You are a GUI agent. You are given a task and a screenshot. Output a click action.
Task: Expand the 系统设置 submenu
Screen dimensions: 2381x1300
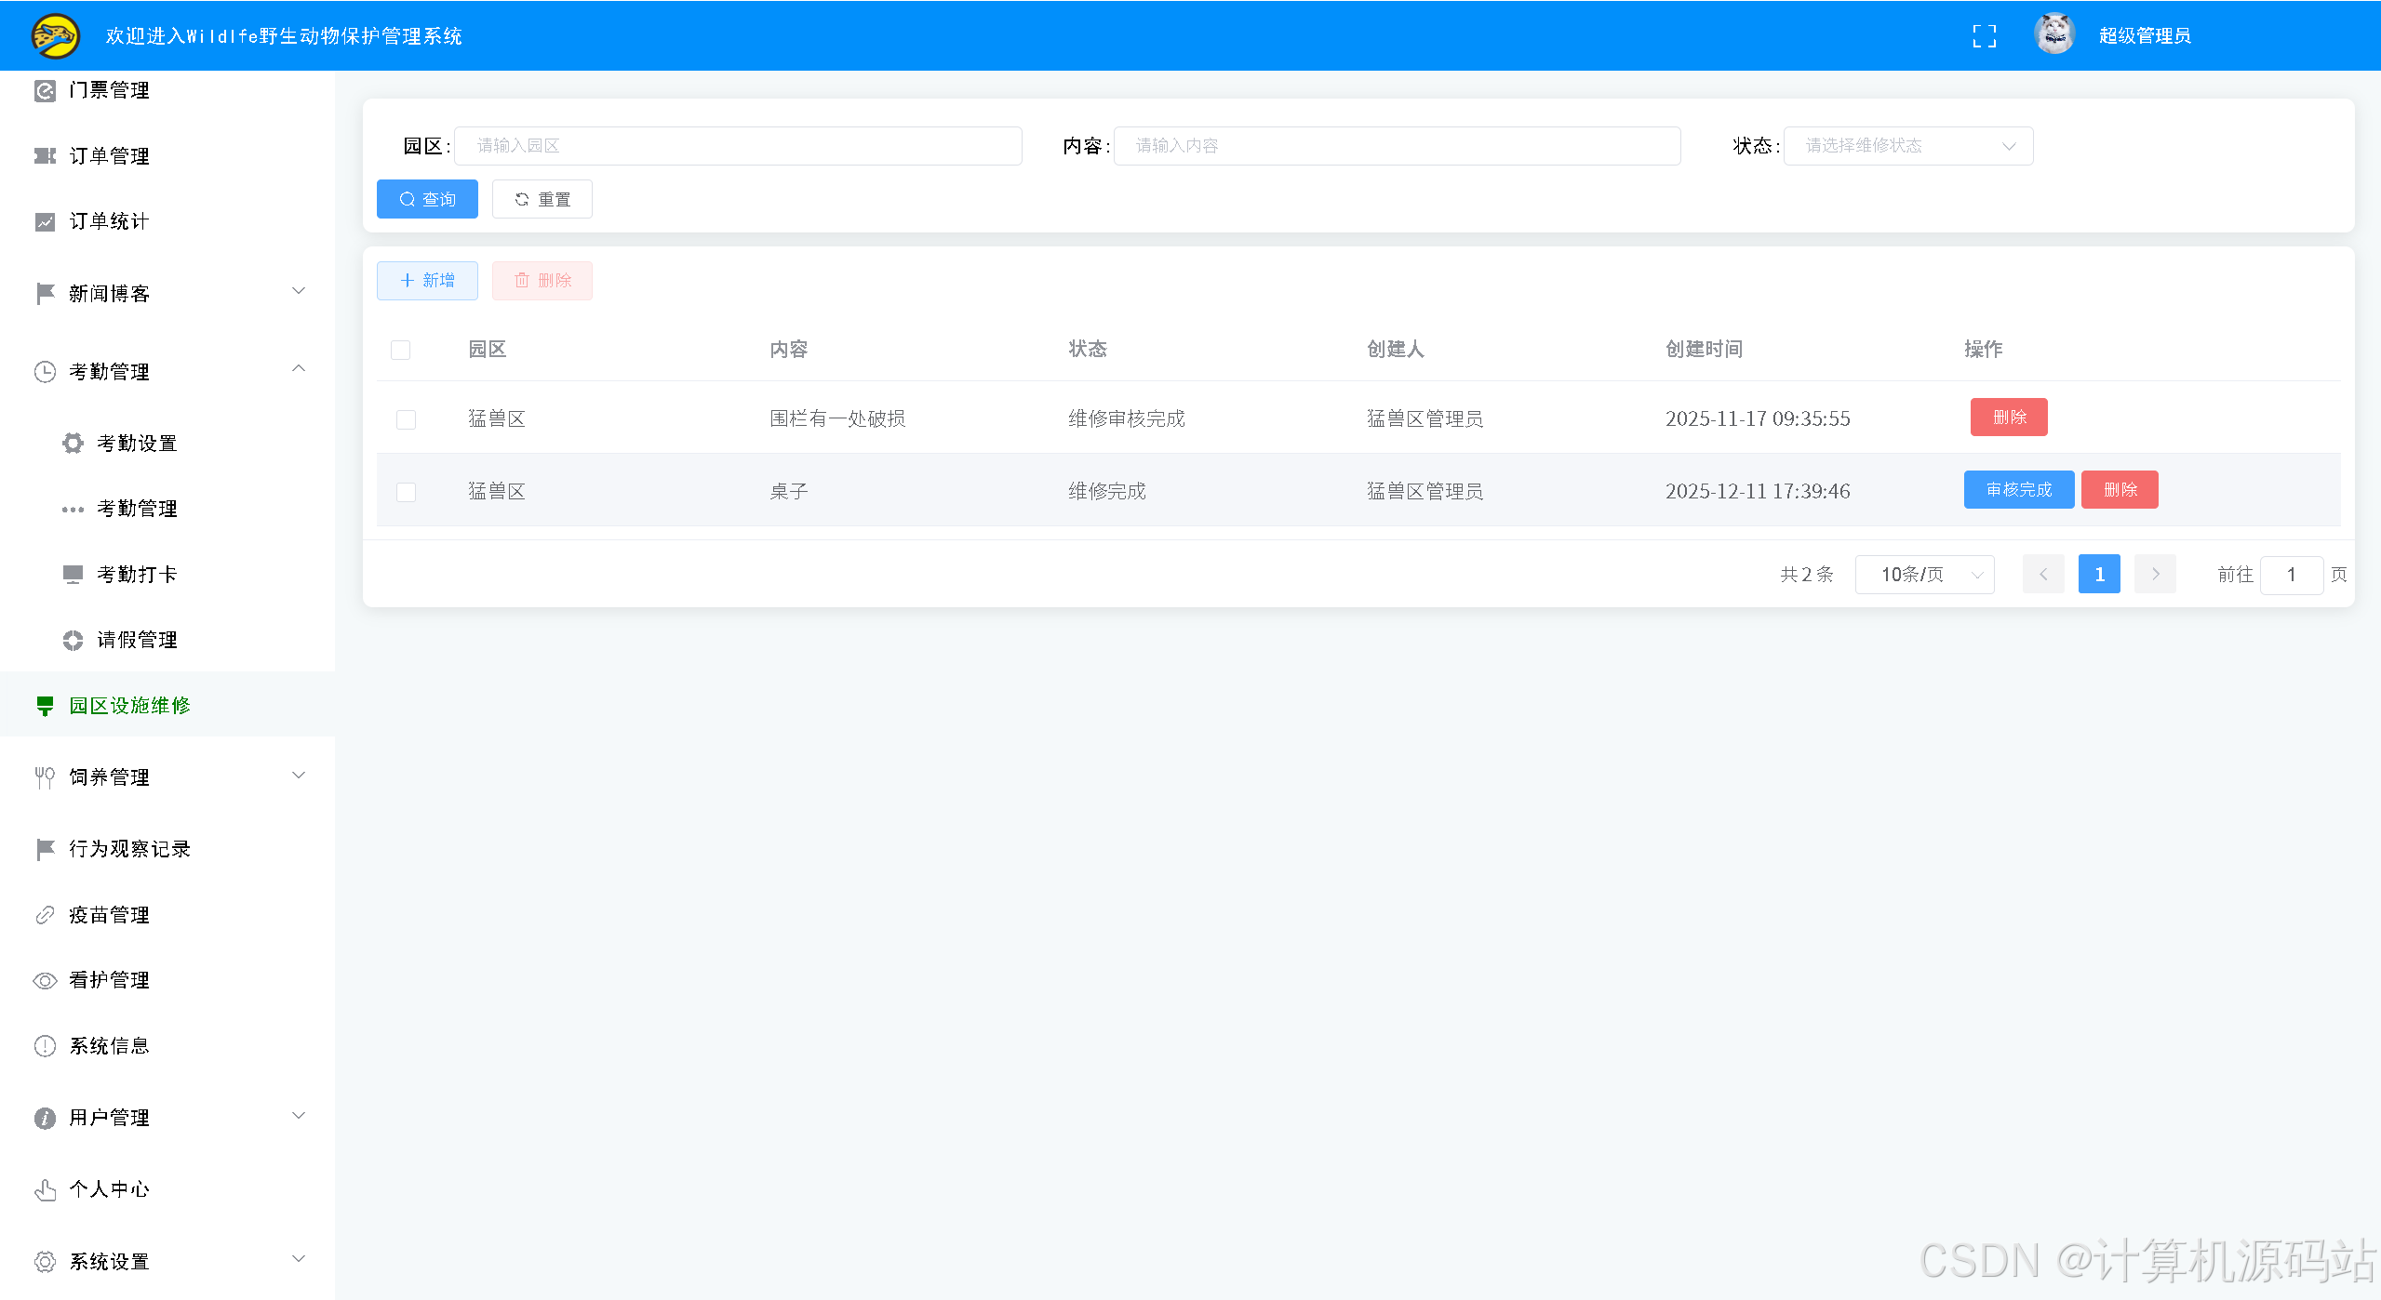(299, 1260)
